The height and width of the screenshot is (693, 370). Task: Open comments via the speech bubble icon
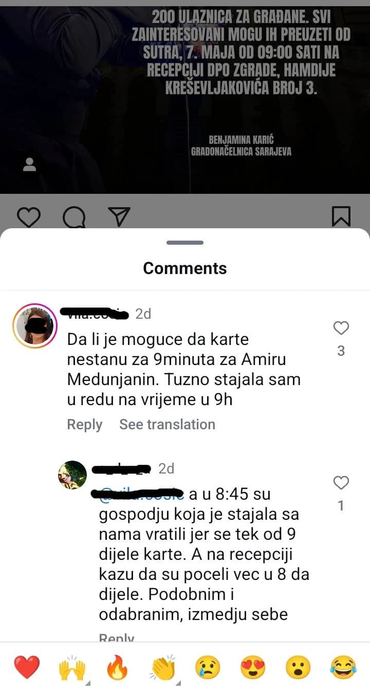click(74, 217)
